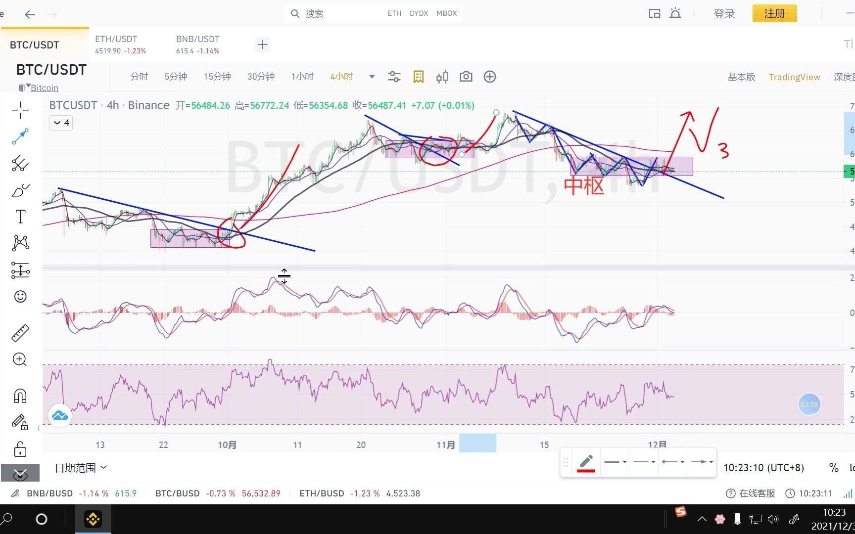Select the crosshair cursor tool
Viewport: 855px width, 534px height.
point(20,110)
